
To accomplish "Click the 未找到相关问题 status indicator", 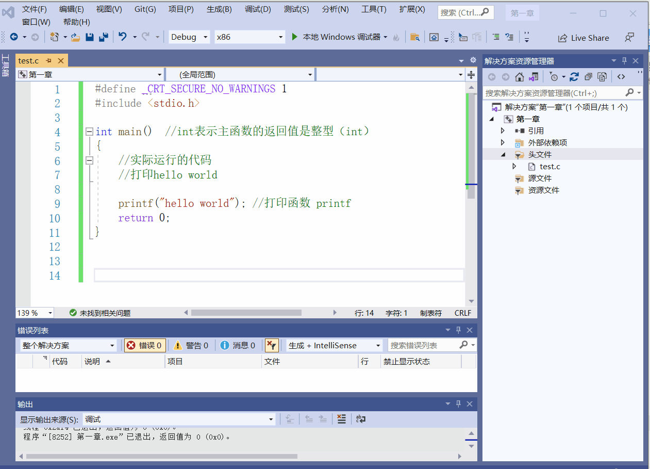I will [100, 313].
